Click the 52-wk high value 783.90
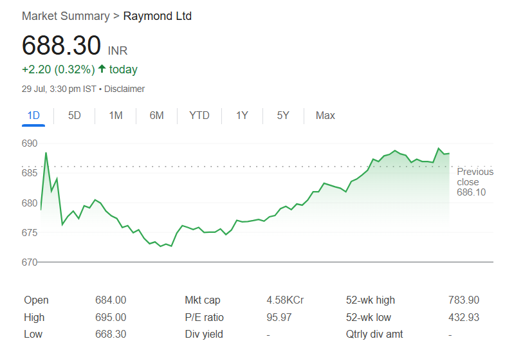Screen dimensions: 514x348 (x=464, y=300)
